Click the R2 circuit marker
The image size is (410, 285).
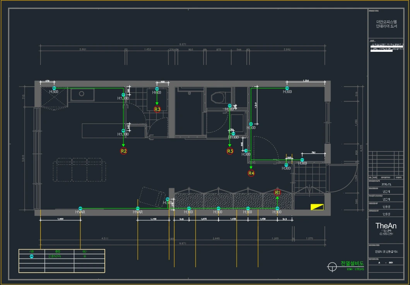click(123, 151)
